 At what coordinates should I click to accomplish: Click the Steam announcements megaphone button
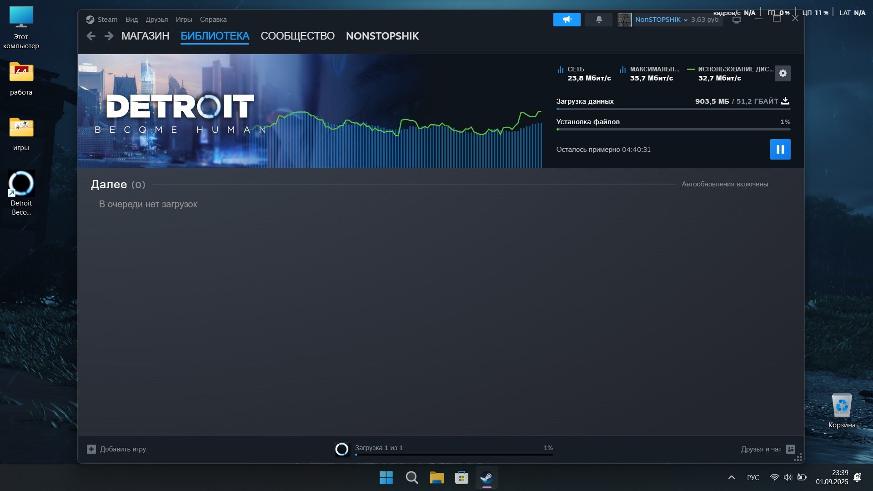point(567,20)
